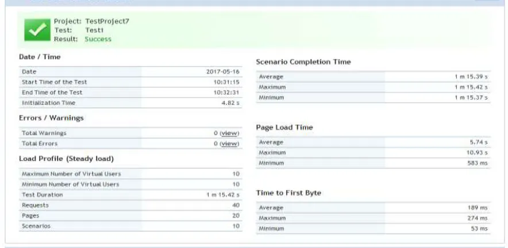
Task: Click the Time to First Byte Average row
Action: (373, 208)
